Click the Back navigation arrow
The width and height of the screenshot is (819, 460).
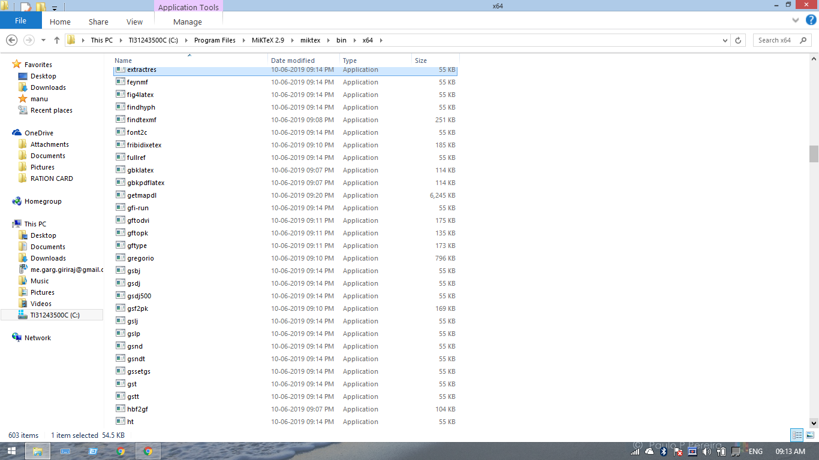(11, 40)
